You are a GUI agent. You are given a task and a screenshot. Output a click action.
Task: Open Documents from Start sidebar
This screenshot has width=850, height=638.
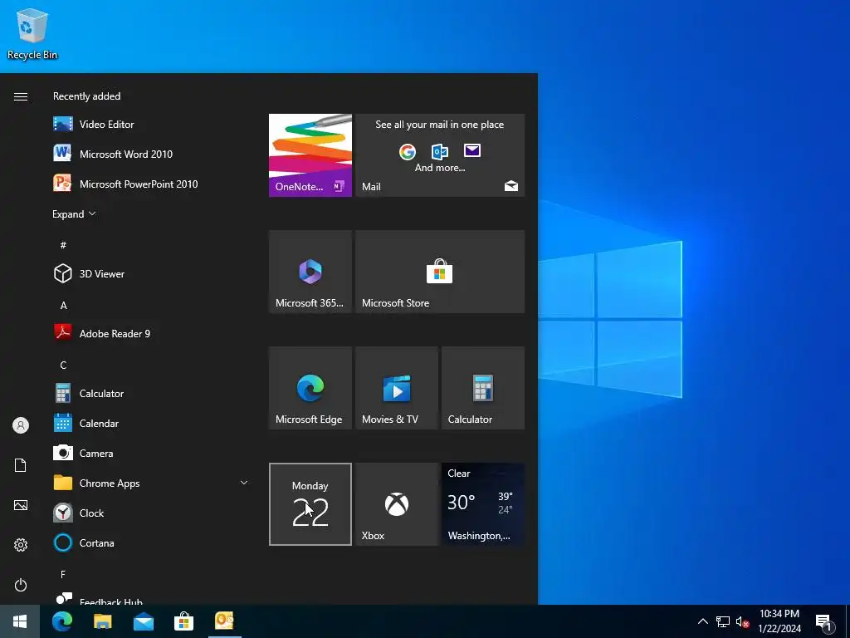tap(21, 465)
